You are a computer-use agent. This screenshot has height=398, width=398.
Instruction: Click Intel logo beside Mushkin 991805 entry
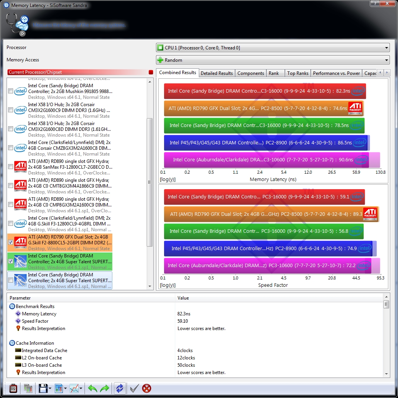(20, 91)
